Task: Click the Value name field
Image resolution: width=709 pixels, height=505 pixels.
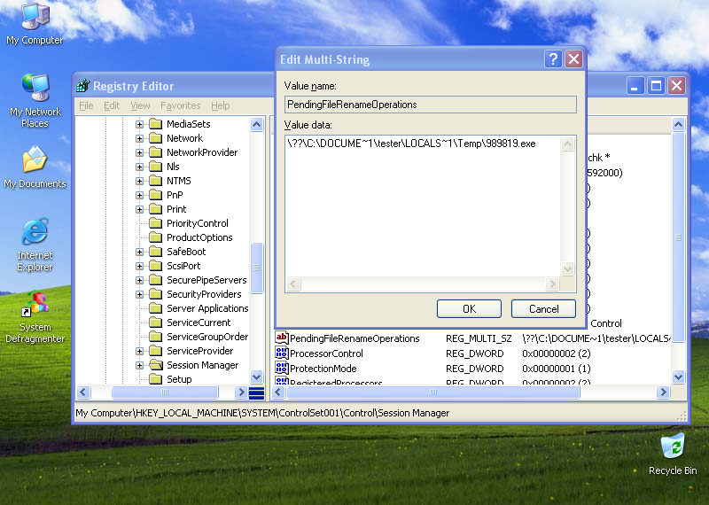Action: [x=431, y=105]
